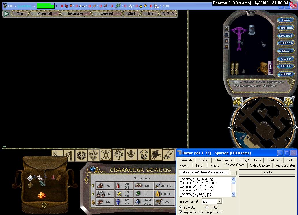This screenshot has height=215, width=298.
Task: Click the right gold ornament above the radar map
Action: [x=288, y=102]
